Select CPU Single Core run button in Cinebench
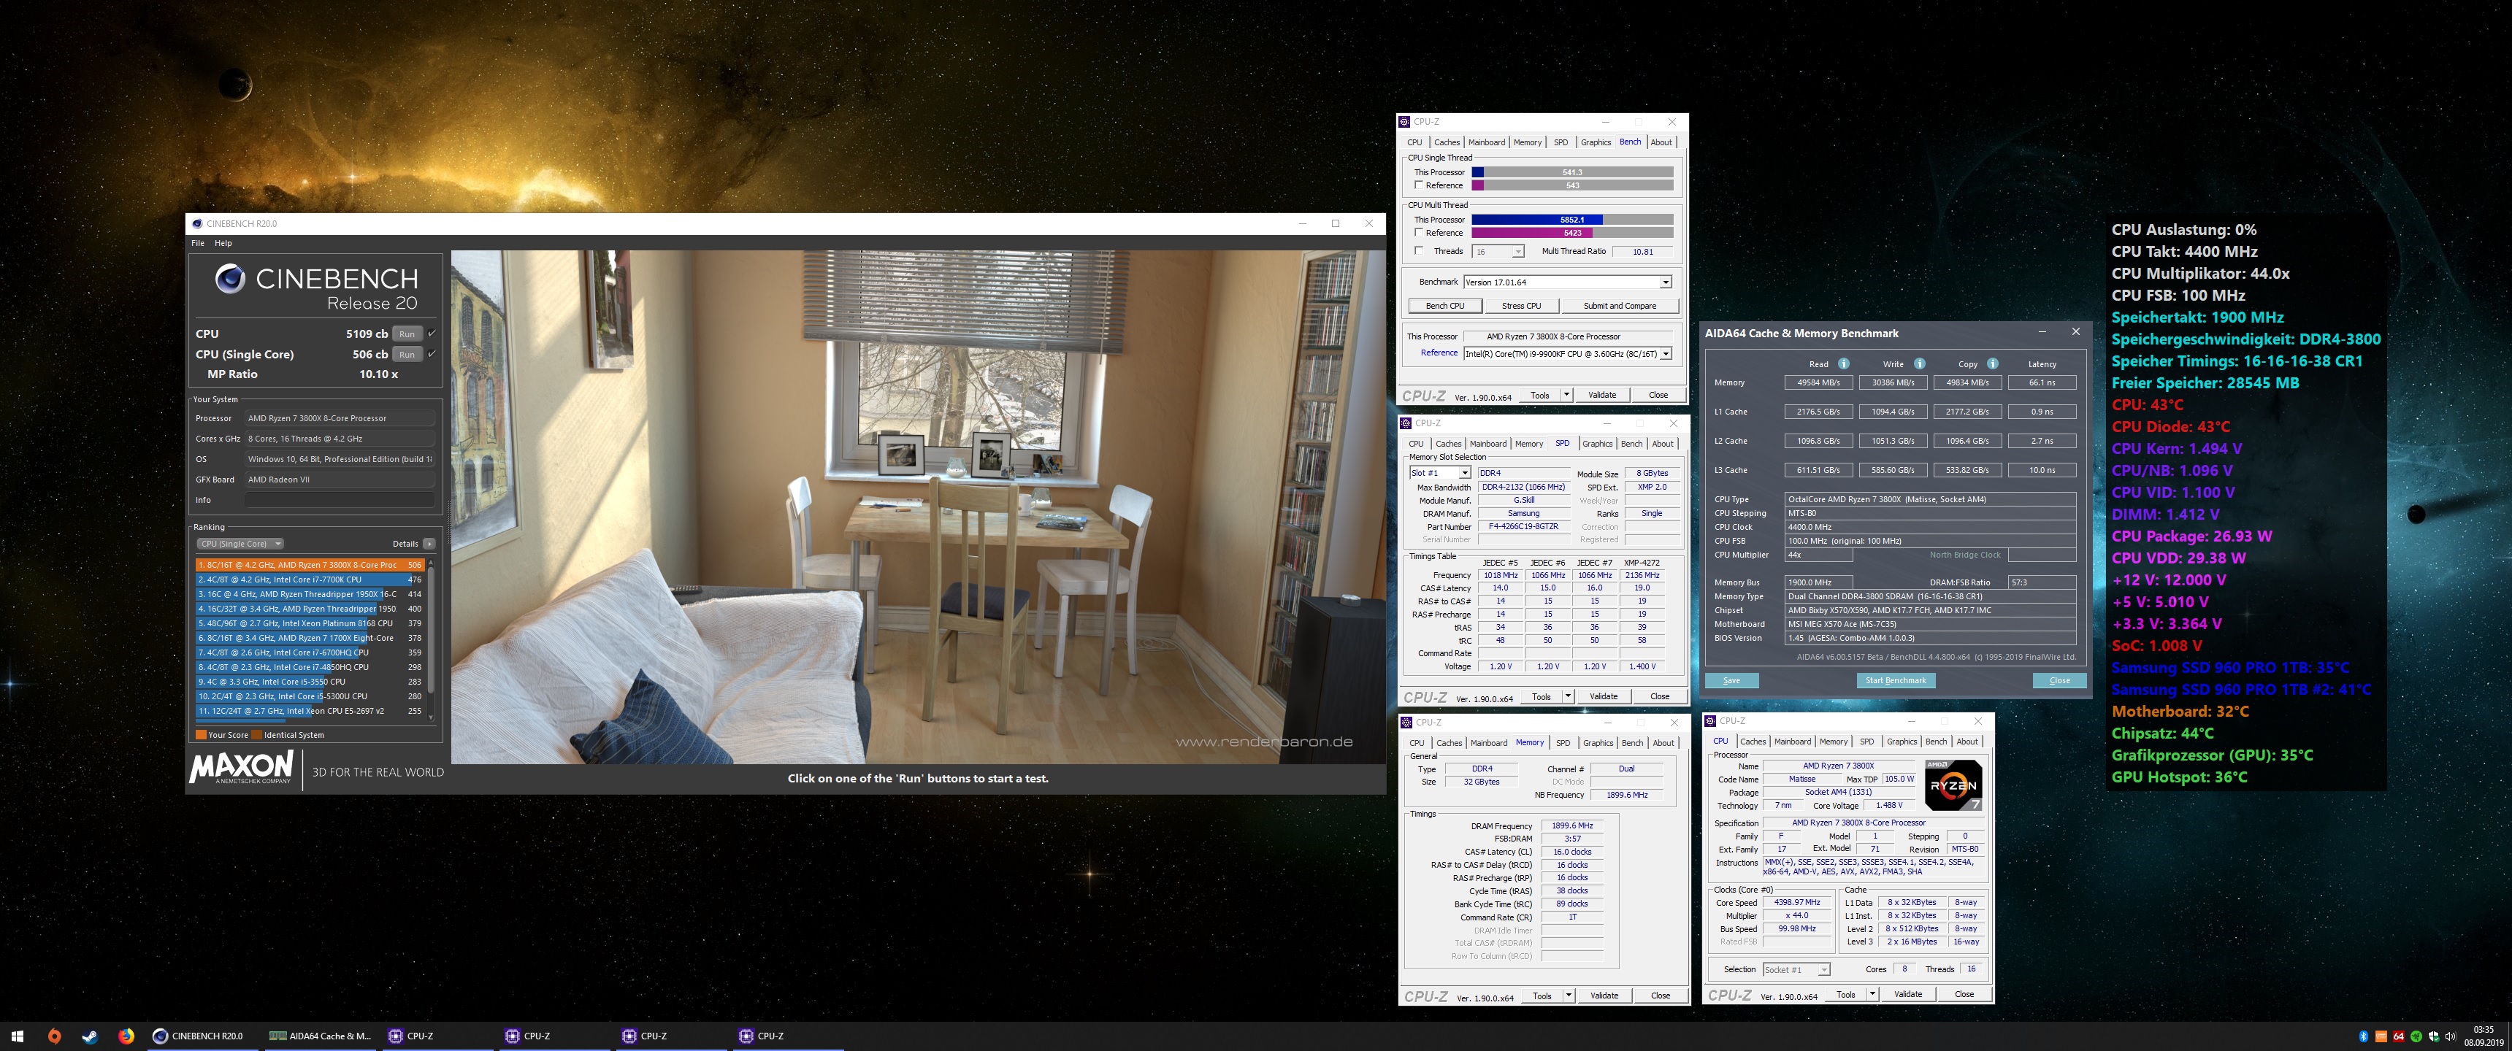The width and height of the screenshot is (2512, 1051). (405, 353)
